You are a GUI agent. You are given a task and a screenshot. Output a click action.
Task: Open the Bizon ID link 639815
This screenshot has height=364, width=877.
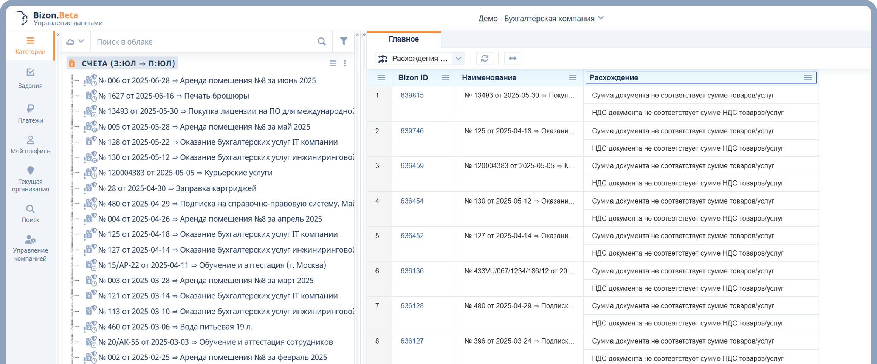tap(412, 96)
